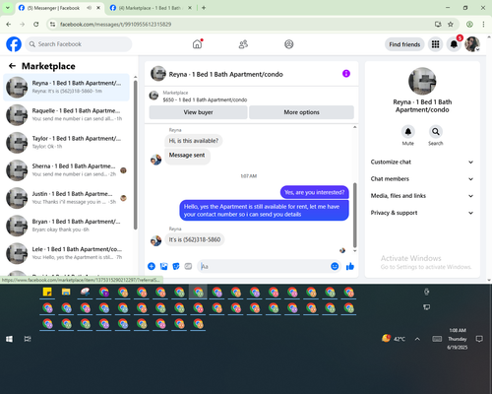Image resolution: width=492 pixels, height=394 pixels.
Task: Click the "Yes, are you interested?" message
Action: [314, 192]
